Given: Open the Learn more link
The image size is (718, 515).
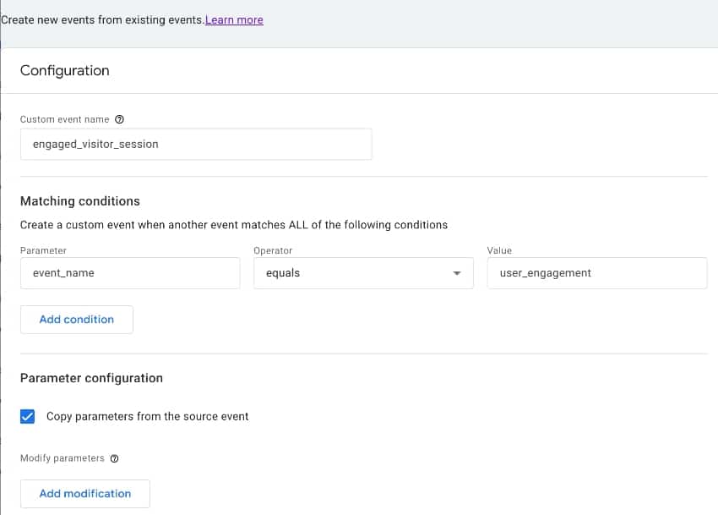Looking at the screenshot, I should tap(234, 19).
